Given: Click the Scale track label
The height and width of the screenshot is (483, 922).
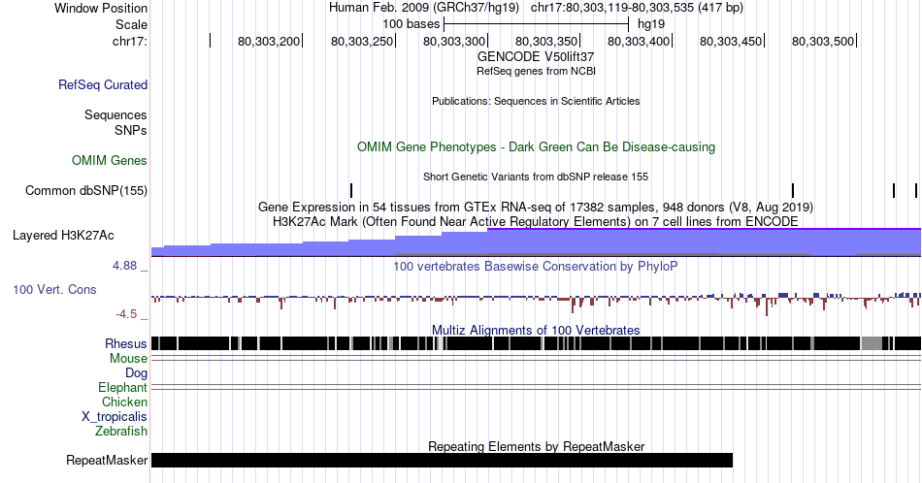Looking at the screenshot, I should (x=131, y=24).
